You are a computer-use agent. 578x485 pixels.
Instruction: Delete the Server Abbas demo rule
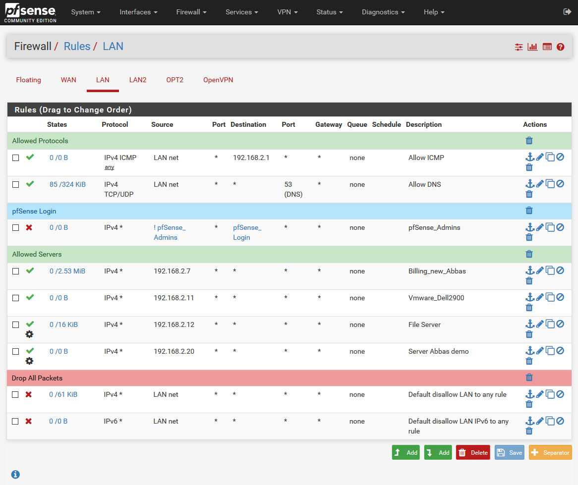pos(529,361)
